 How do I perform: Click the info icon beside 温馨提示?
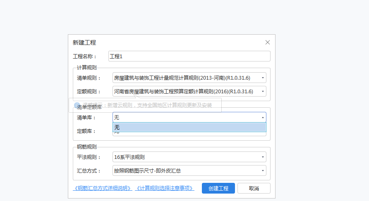[x=77, y=105]
